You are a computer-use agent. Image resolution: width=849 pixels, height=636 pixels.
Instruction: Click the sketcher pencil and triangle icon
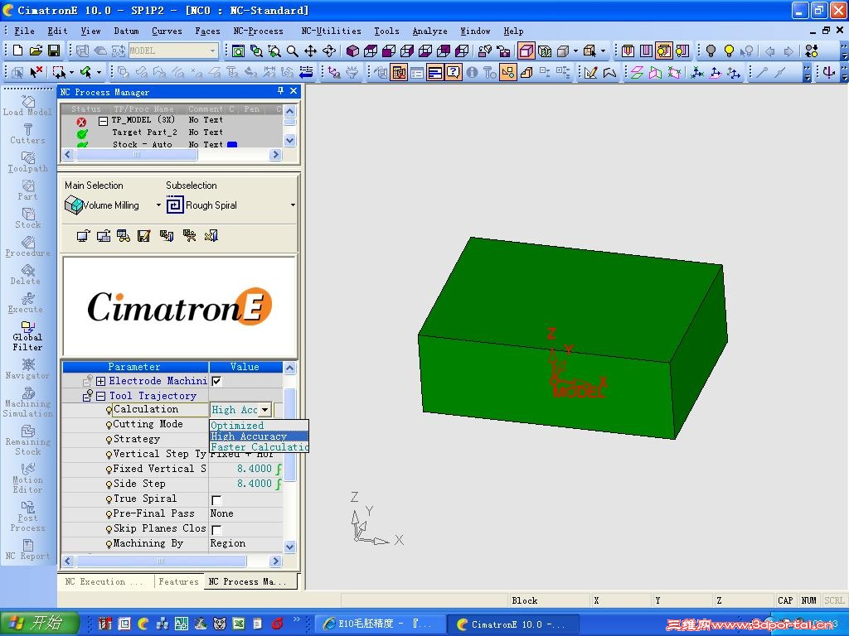[x=590, y=72]
